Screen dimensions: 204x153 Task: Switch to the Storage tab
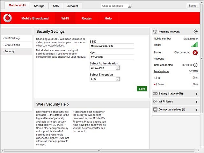click(39, 6)
